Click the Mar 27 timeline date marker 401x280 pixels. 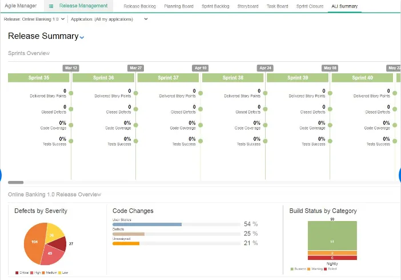pos(135,68)
